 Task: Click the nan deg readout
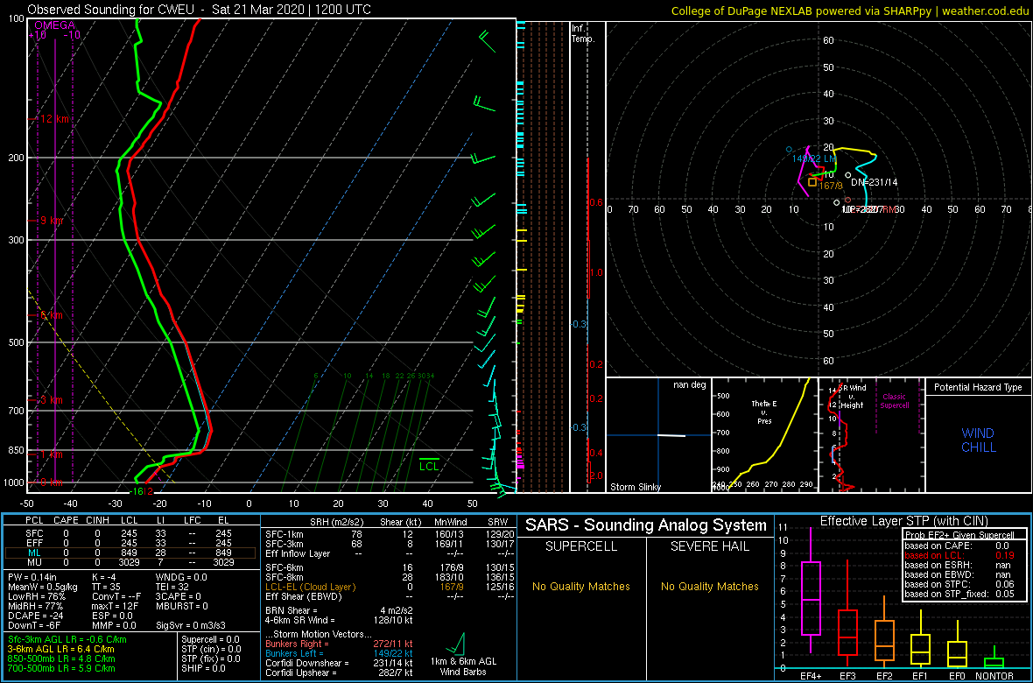tap(690, 384)
